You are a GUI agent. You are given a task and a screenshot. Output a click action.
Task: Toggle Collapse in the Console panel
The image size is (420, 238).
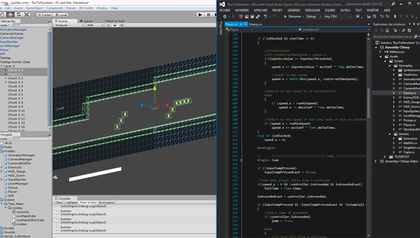(71, 202)
